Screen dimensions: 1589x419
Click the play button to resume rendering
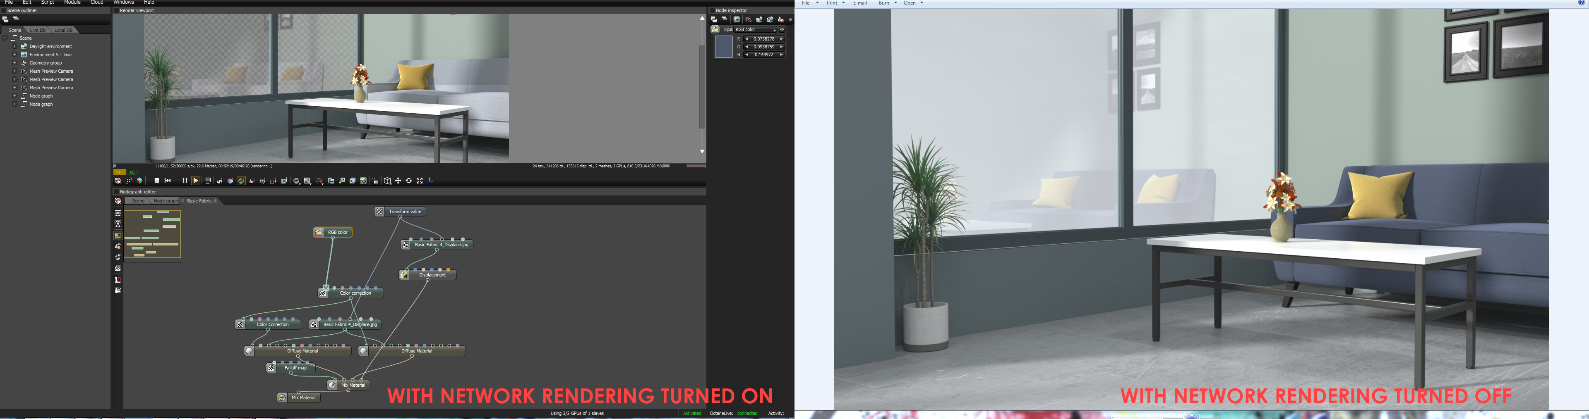click(196, 181)
